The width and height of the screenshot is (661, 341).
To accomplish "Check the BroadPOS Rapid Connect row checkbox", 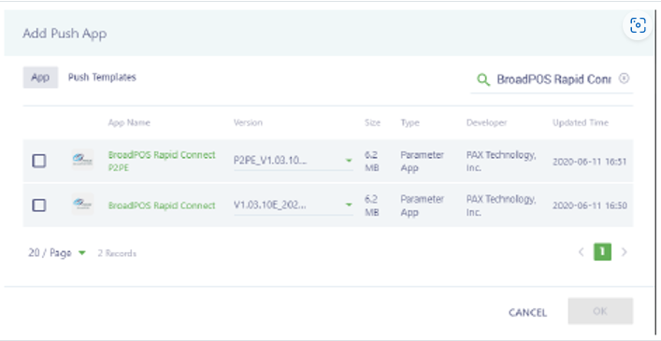I will (x=39, y=206).
